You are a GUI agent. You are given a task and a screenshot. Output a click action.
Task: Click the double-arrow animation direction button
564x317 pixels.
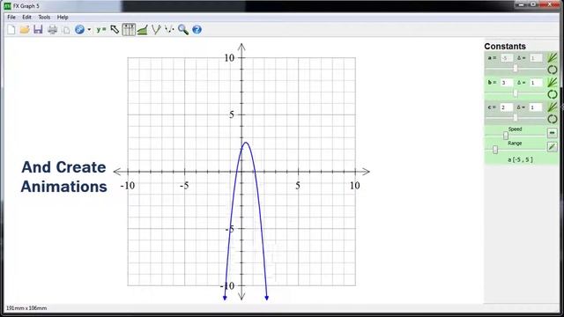click(553, 133)
